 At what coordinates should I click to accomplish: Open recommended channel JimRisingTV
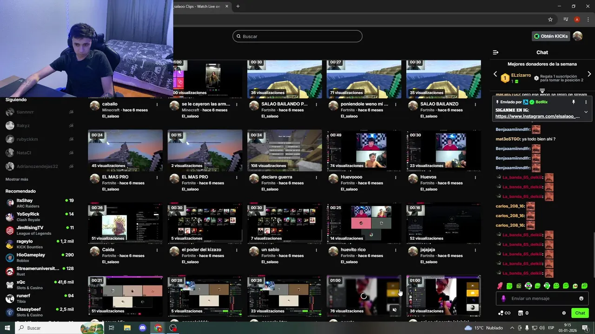coord(40,231)
